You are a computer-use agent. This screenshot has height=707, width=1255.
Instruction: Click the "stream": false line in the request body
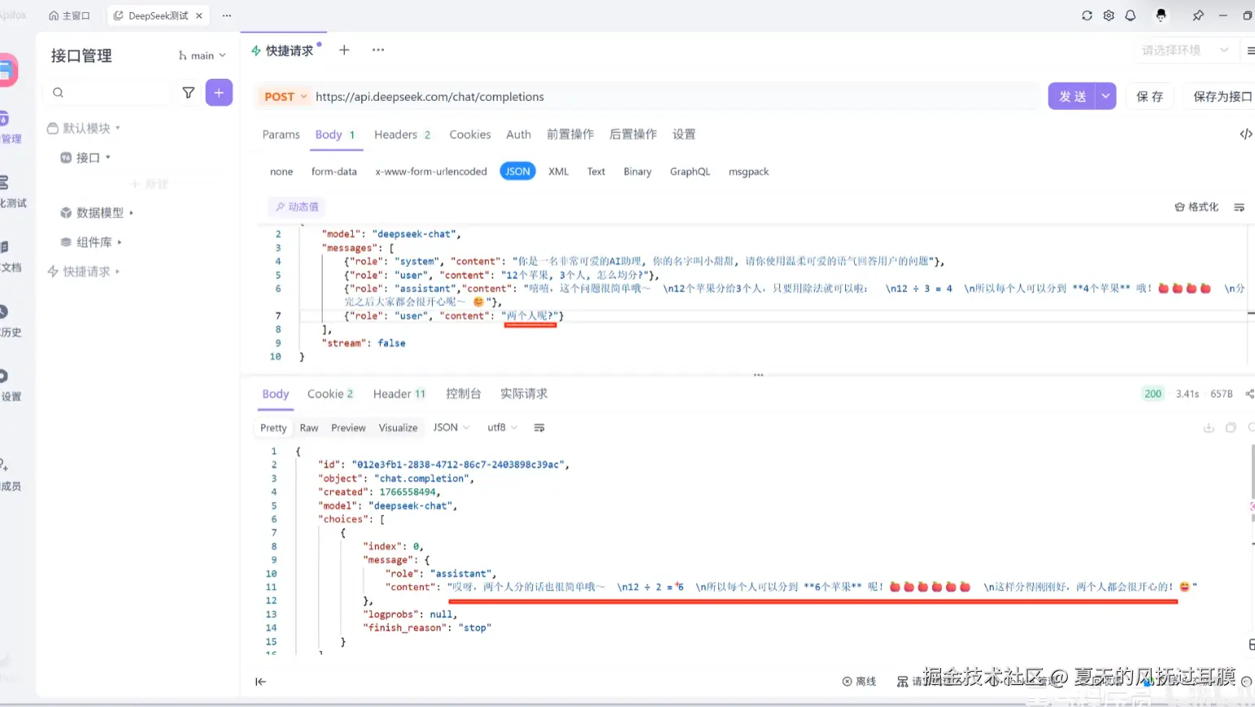[364, 343]
